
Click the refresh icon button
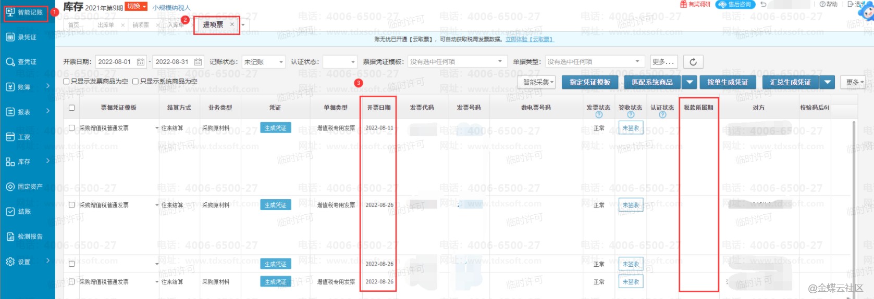point(693,62)
